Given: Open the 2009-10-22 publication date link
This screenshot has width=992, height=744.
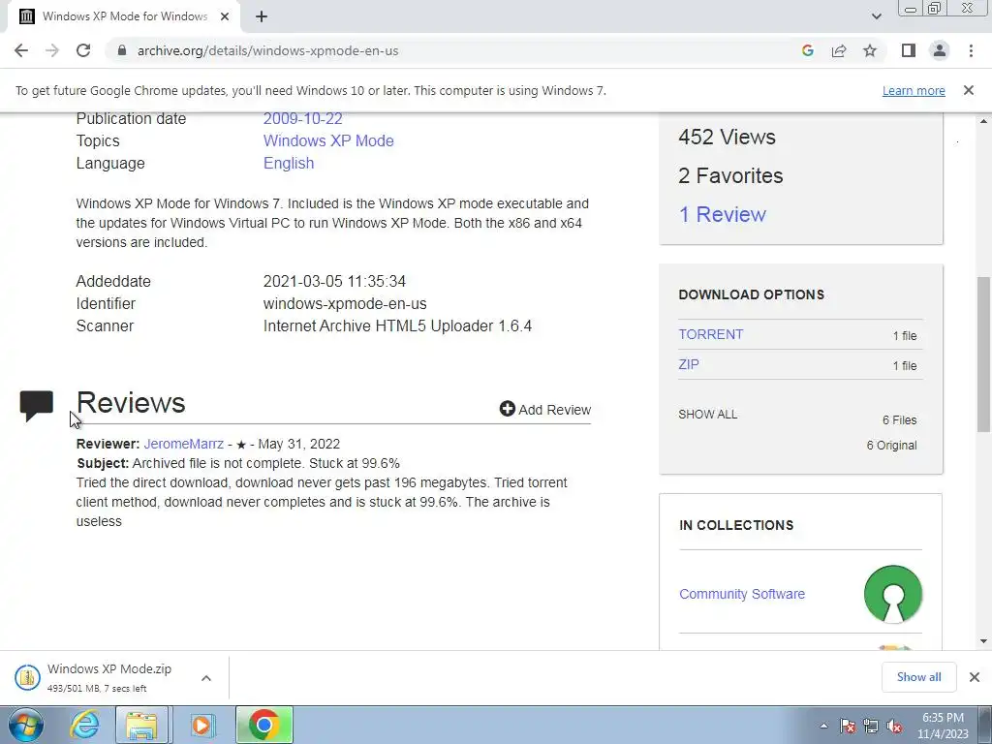Looking at the screenshot, I should (x=302, y=119).
